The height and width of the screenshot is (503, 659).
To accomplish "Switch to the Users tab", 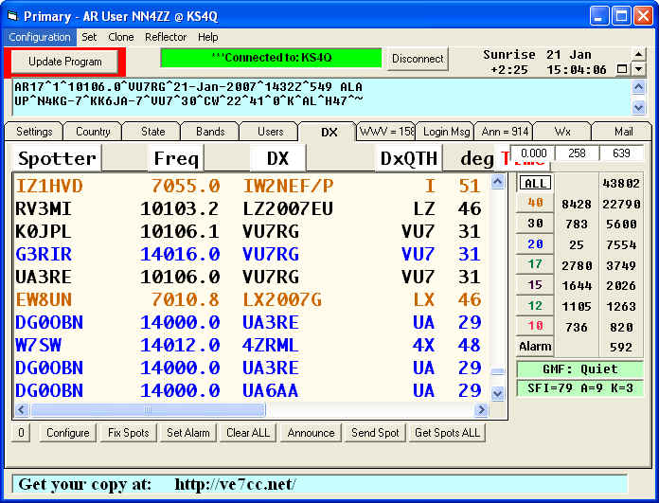I will (270, 132).
